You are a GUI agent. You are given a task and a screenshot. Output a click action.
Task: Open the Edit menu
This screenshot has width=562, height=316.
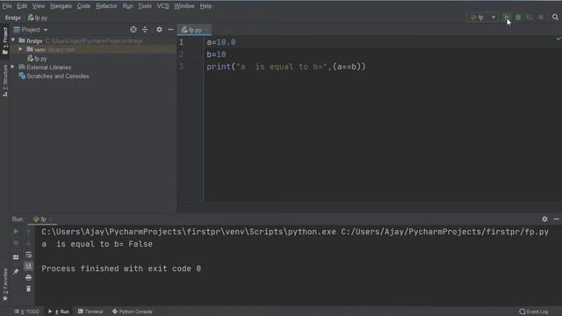click(x=21, y=6)
